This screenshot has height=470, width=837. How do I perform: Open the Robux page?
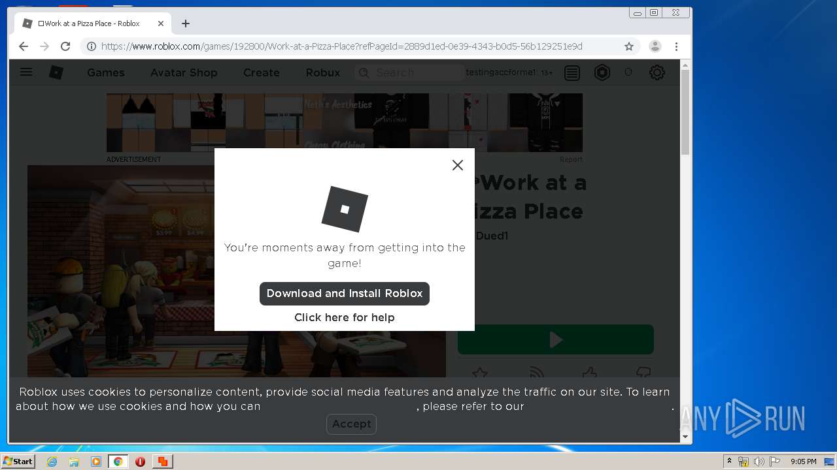click(x=323, y=72)
